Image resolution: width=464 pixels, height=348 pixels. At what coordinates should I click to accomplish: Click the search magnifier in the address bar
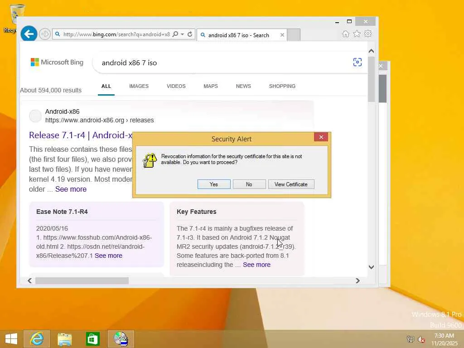[x=175, y=34]
